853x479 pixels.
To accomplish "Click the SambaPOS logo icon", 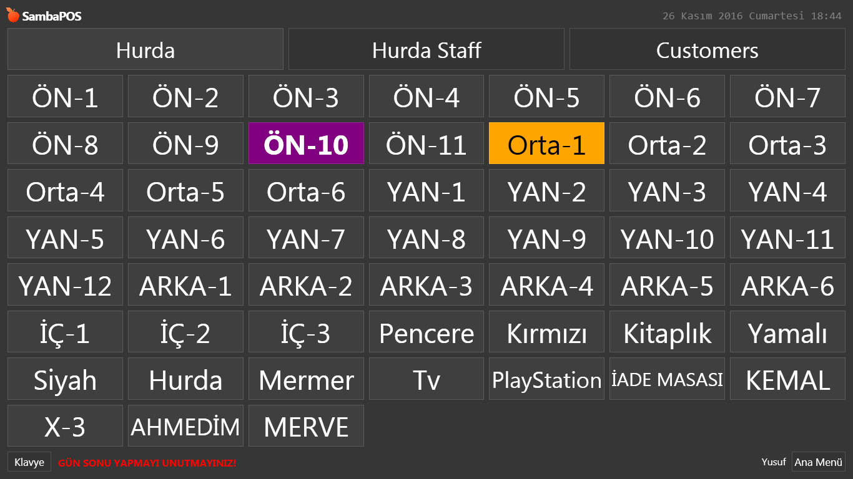I will (x=12, y=16).
